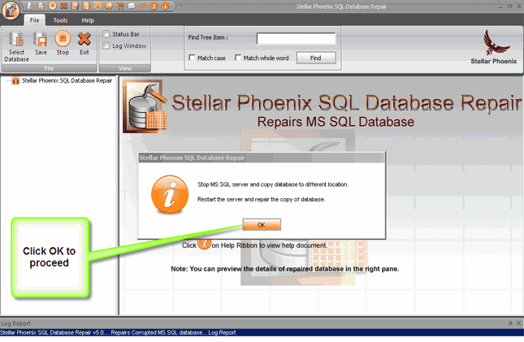The height and width of the screenshot is (342, 524).
Task: Click quick access globe icon
Action: pyautogui.click(x=109, y=6)
